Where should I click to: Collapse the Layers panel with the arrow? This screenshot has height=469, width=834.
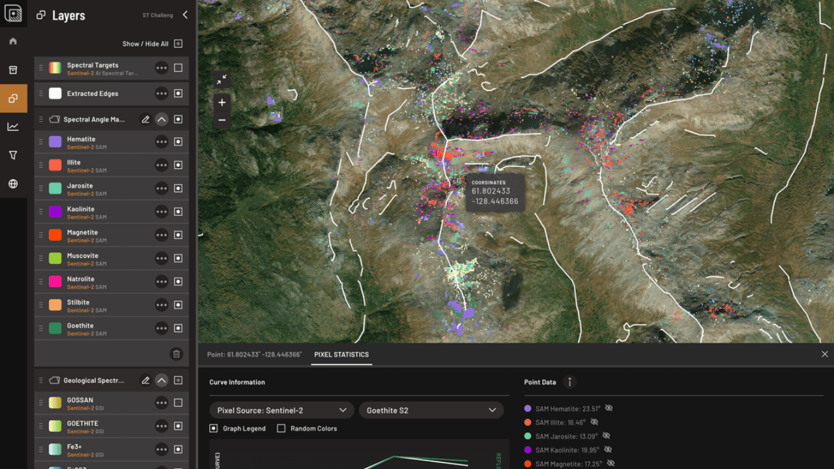tap(185, 15)
